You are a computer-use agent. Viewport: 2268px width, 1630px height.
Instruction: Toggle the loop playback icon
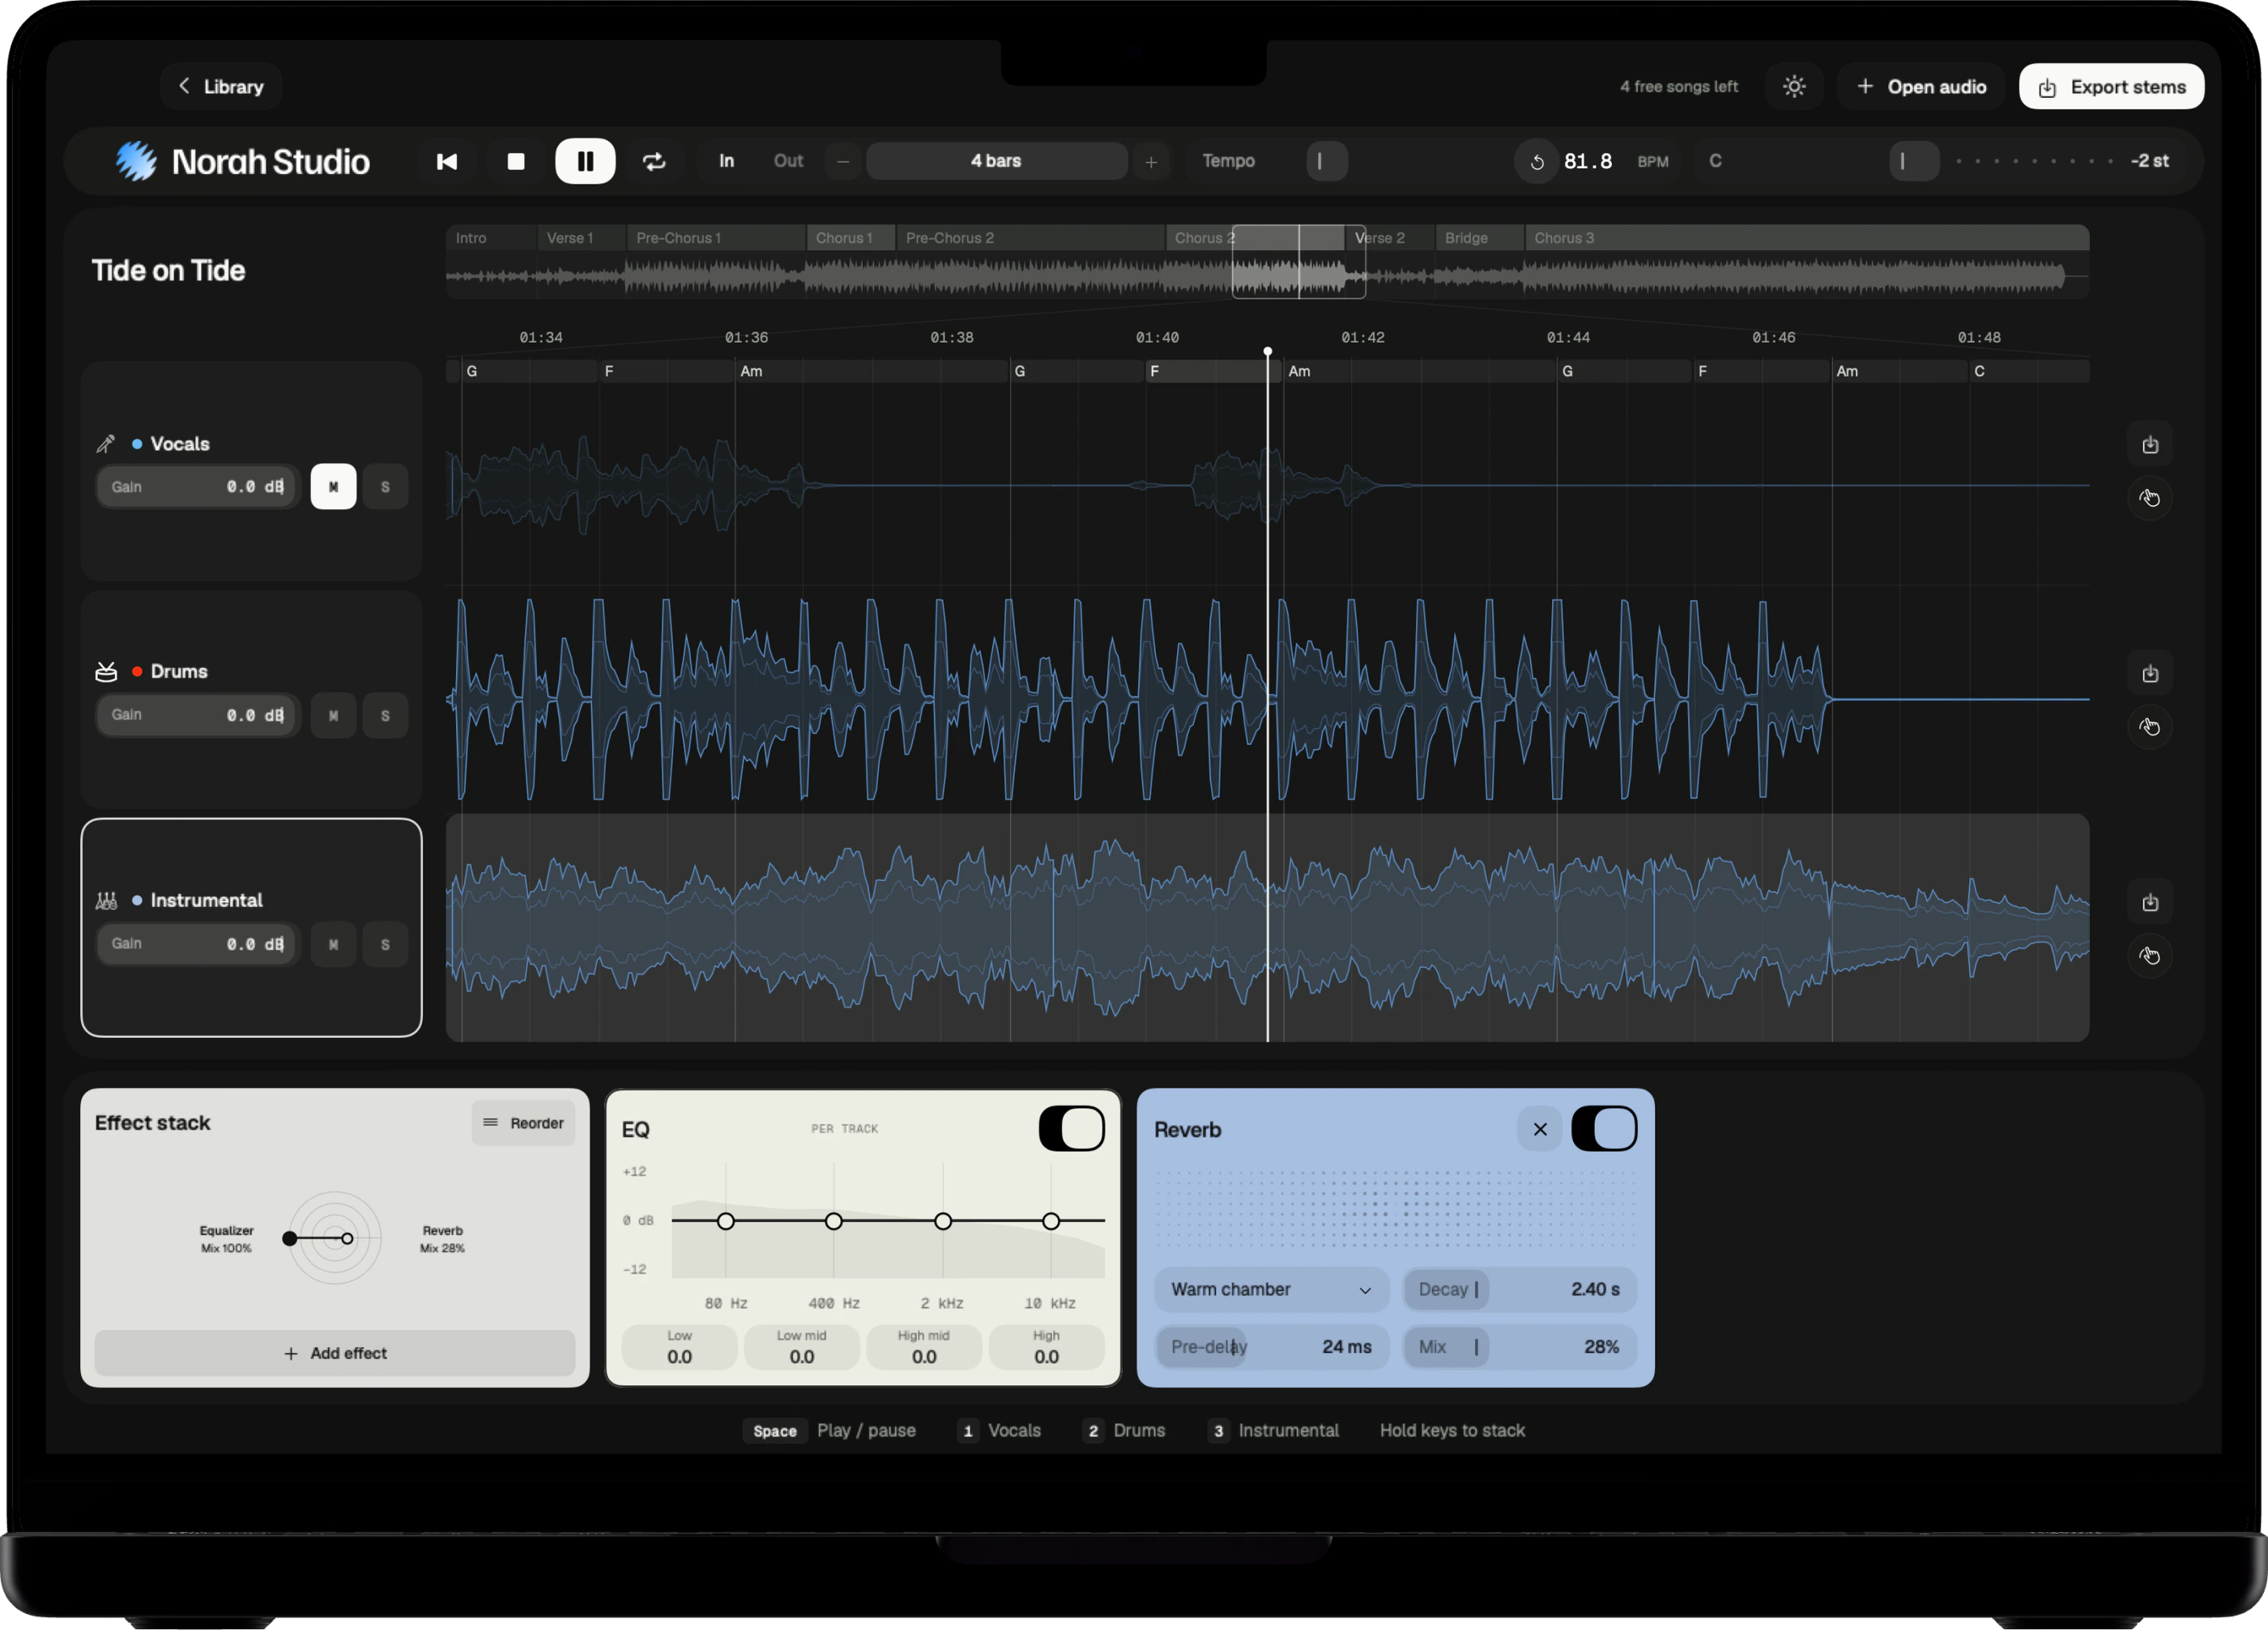[x=654, y=161]
